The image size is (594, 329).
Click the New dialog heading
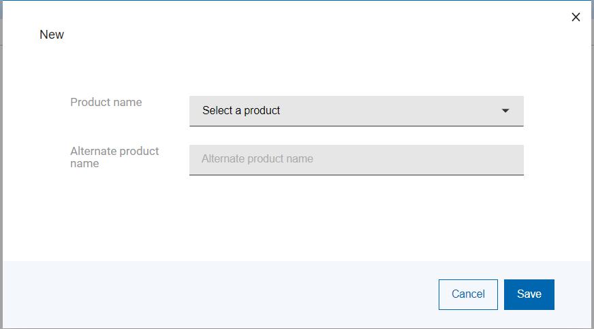[52, 35]
